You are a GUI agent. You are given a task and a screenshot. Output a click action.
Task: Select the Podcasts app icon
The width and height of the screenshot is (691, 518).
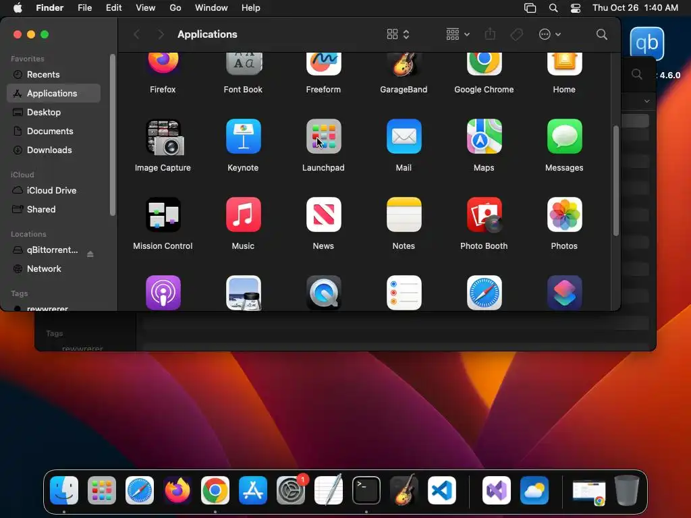click(163, 293)
